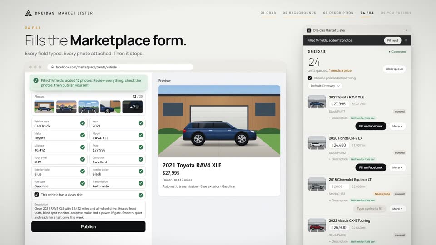Click the Fuel type green checkmark
Image resolution: width=436 pixels, height=245 pixels.
point(83,183)
